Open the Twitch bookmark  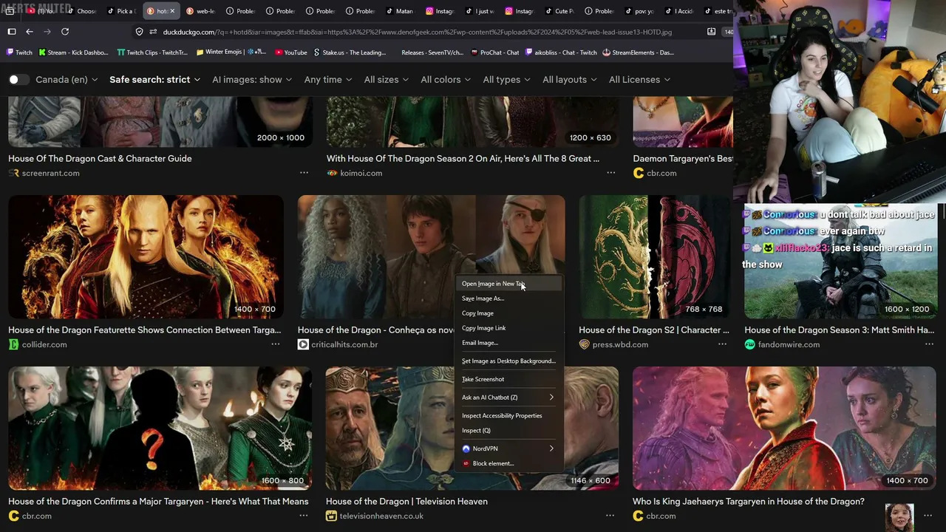tap(19, 52)
